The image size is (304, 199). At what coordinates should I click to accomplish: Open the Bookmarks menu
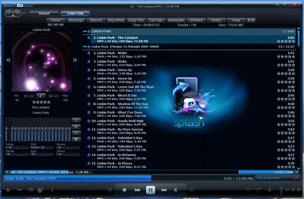click(176, 20)
